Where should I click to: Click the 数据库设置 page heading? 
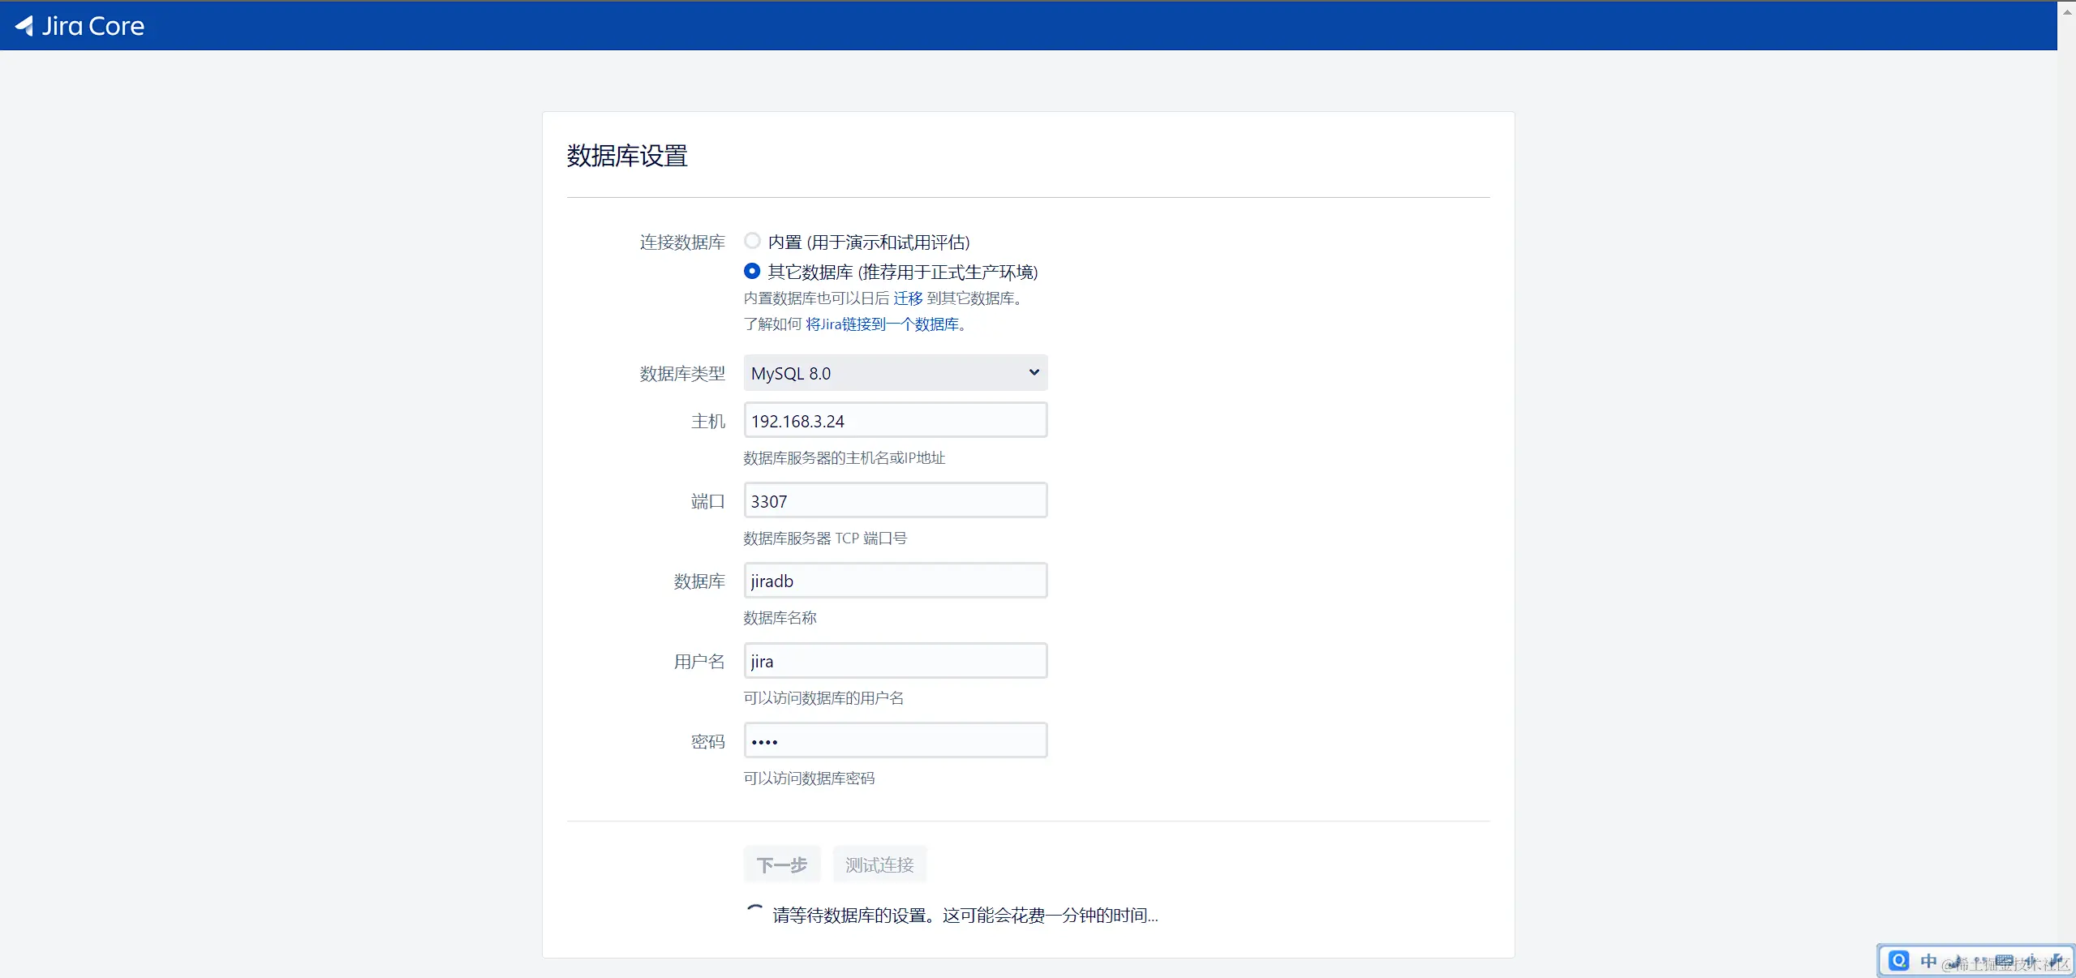(627, 156)
